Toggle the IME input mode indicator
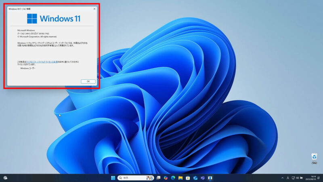This screenshot has height=182, width=323. tap(288, 178)
